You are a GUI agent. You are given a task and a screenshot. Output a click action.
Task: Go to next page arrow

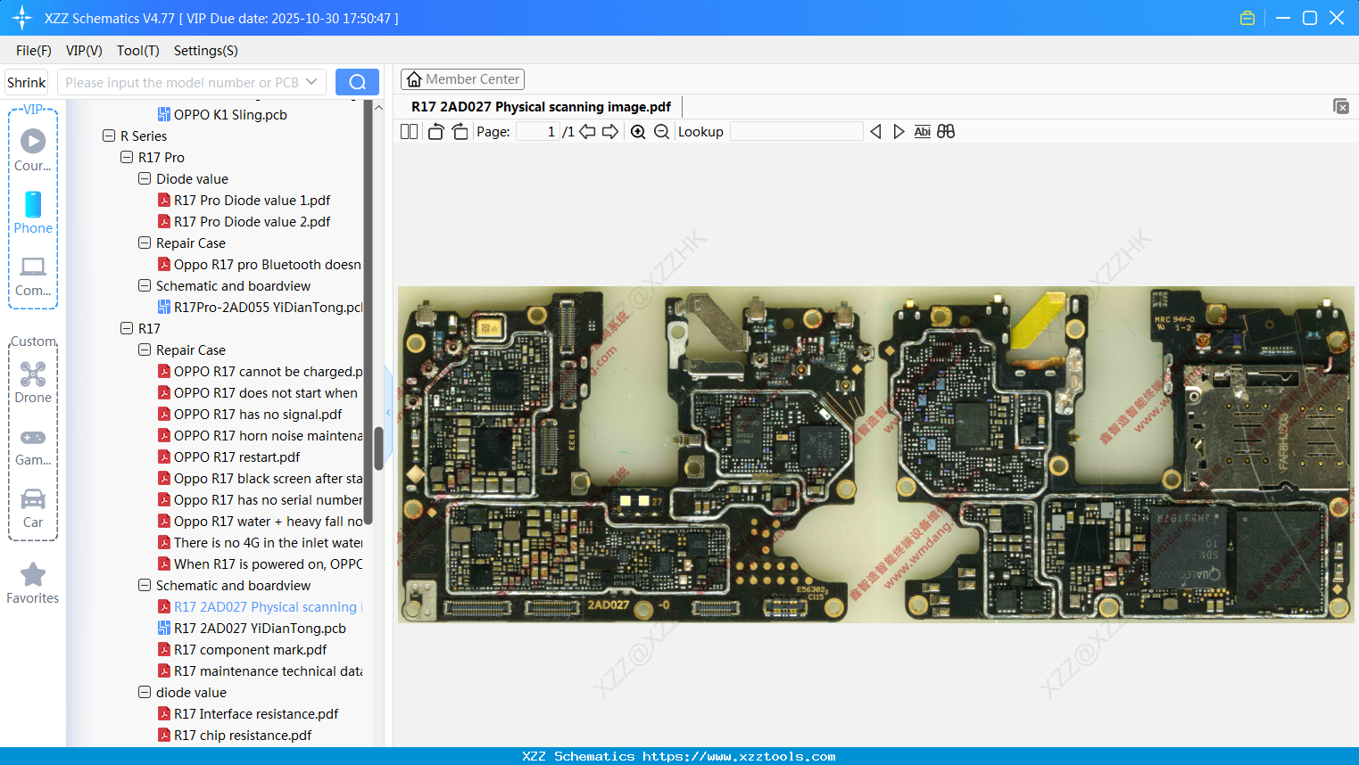pyautogui.click(x=610, y=132)
